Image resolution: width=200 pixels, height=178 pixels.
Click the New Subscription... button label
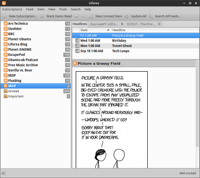23,16
